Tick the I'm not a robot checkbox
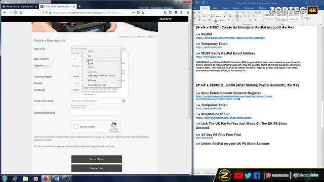Image resolution: width=324 pixels, height=182 pixels. coord(75,126)
